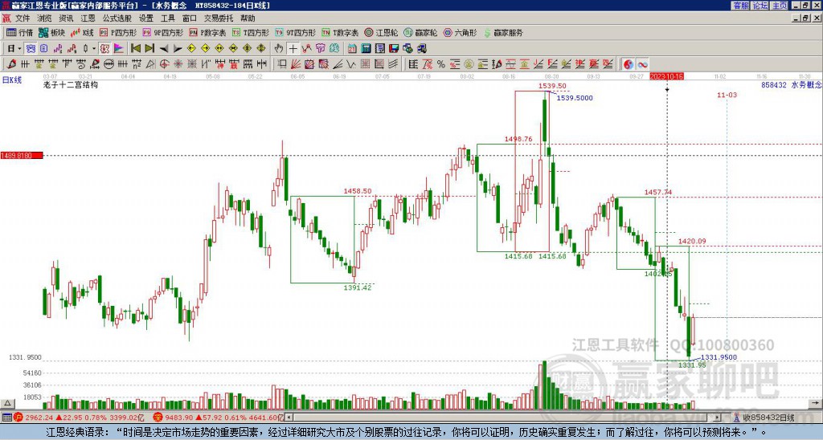The image size is (823, 440).
Task: Open the P数字表 number table
Action: coord(208,32)
